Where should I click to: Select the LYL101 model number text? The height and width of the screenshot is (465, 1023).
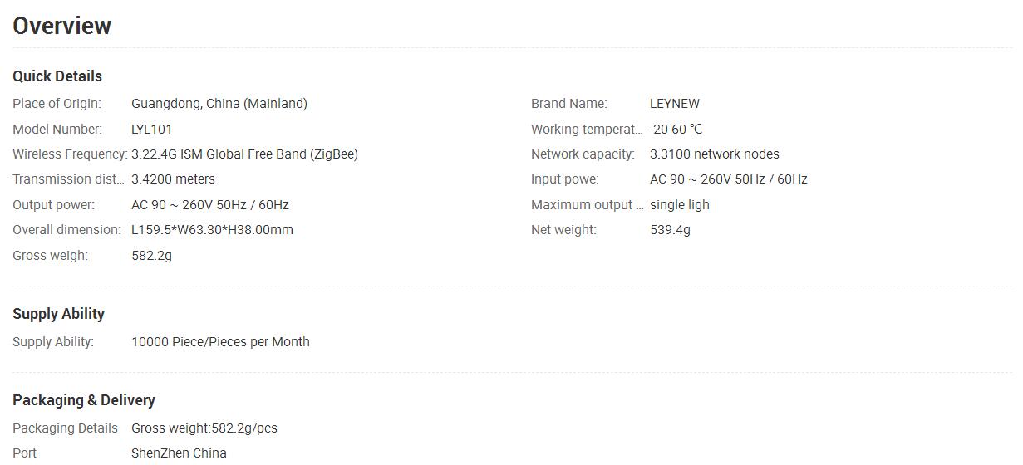[152, 130]
